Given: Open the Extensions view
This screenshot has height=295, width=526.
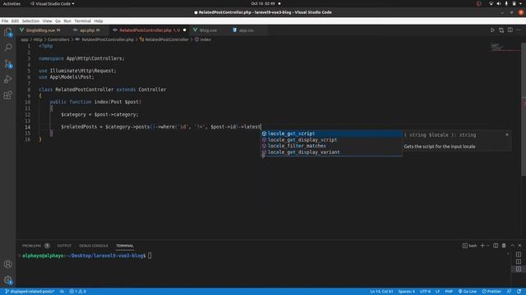Looking at the screenshot, I should click(7, 95).
